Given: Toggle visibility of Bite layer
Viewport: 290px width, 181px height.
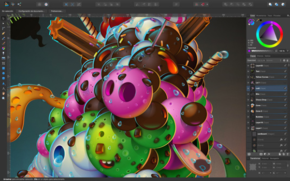Looking at the screenshot, I should pyautogui.click(x=285, y=94).
